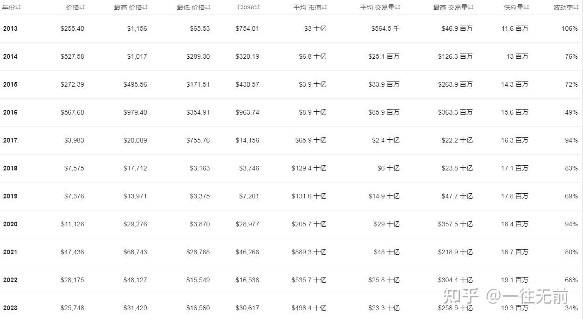
Task: Click the 平均 交易量 sort icon
Action: click(x=398, y=7)
